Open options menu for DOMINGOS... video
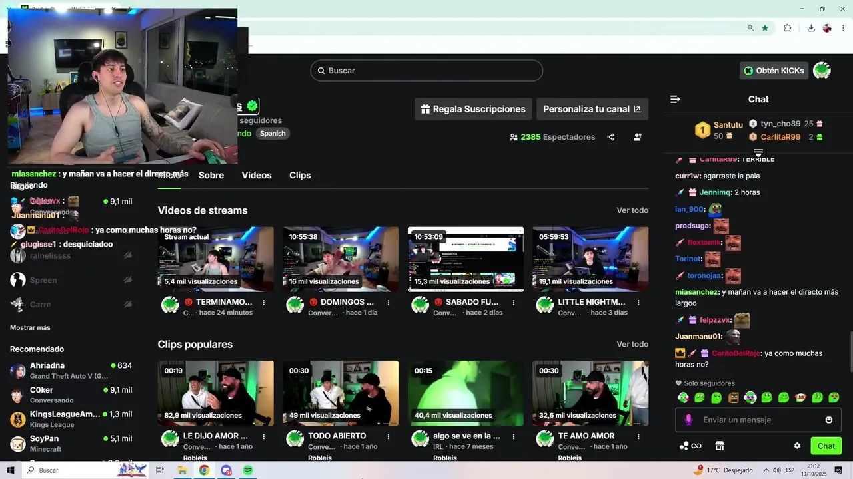Screen dimensions: 853x479 (x=389, y=302)
